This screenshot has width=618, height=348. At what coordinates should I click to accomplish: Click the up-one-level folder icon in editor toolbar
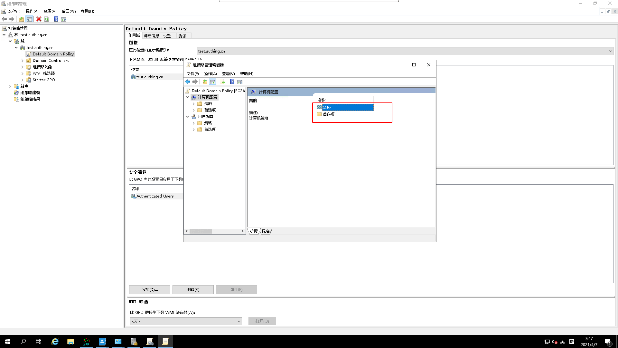(205, 82)
